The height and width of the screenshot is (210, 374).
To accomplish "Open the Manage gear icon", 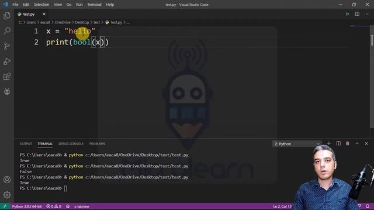I will click(7, 195).
